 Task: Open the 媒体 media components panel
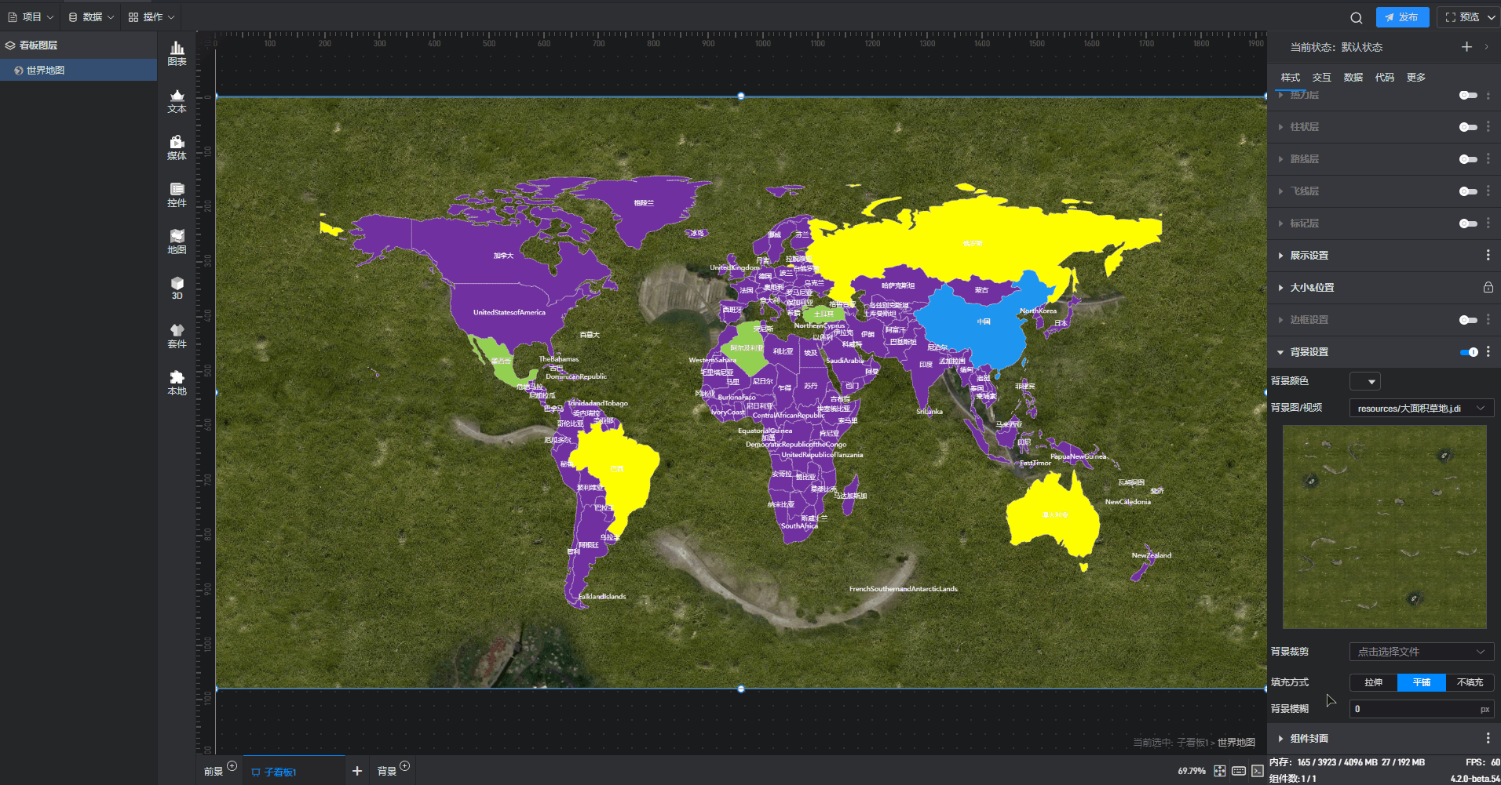(177, 147)
